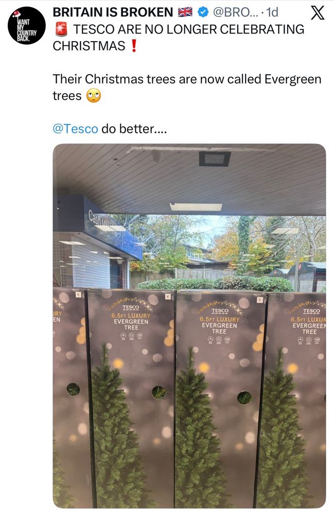Open the "1d" timestamp link
Image resolution: width=334 pixels, height=515 pixels.
pos(272,12)
